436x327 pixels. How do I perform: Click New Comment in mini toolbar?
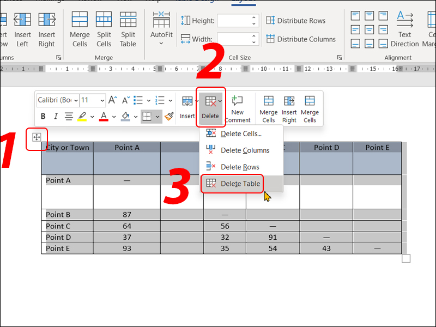(237, 108)
